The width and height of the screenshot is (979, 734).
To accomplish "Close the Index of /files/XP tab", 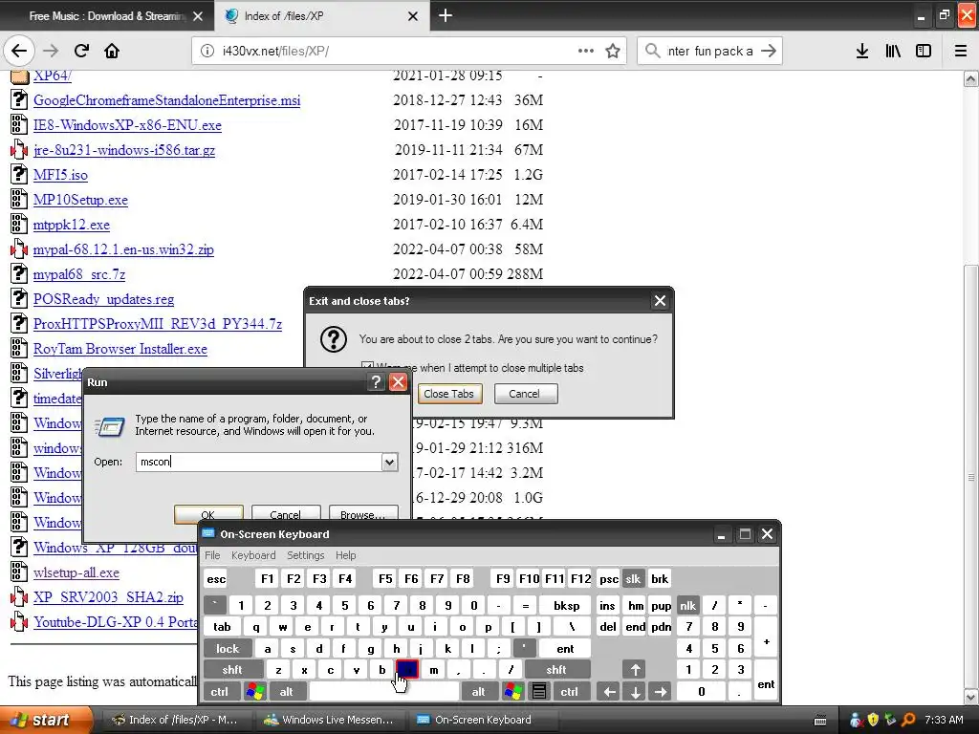I will click(x=413, y=16).
